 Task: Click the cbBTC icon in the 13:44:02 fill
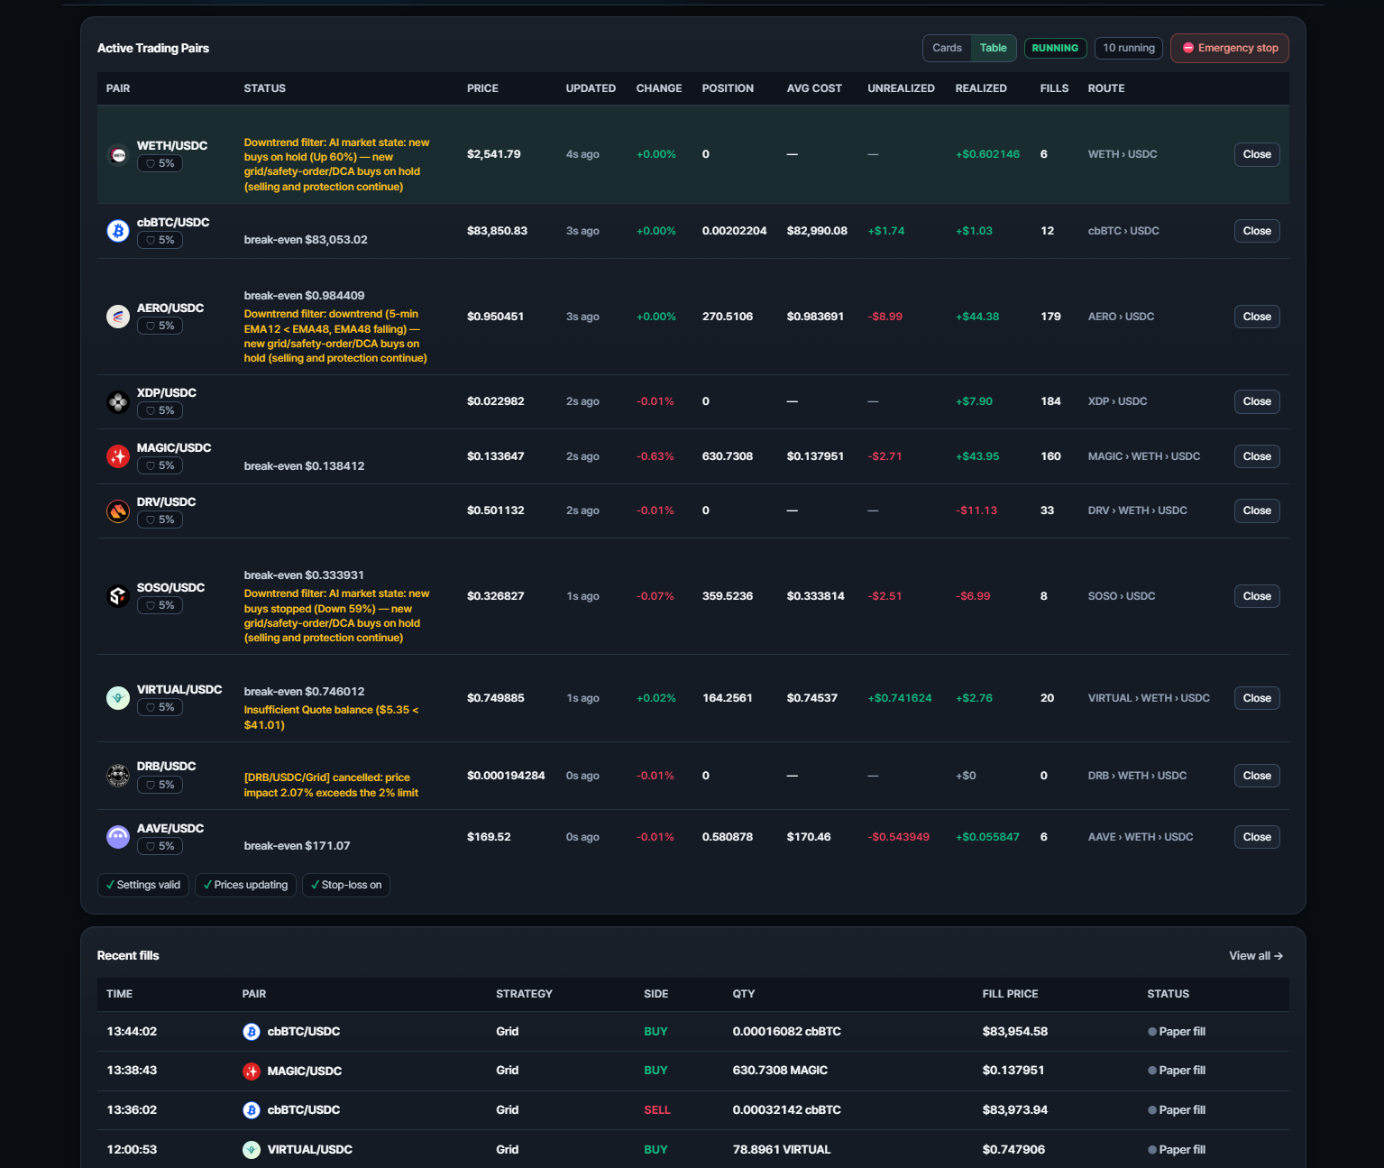(252, 1032)
